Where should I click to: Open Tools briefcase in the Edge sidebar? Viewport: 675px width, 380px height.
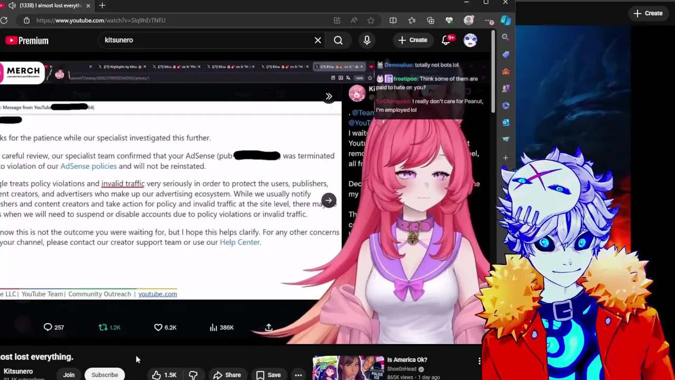tap(506, 71)
